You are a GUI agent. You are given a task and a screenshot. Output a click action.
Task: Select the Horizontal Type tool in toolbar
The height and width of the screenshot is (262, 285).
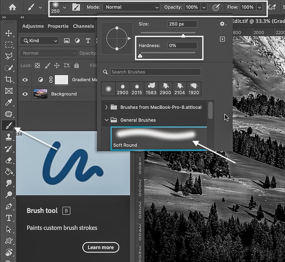coord(9,218)
